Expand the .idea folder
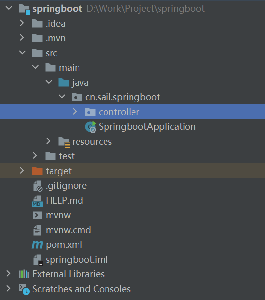 [x=22, y=23]
